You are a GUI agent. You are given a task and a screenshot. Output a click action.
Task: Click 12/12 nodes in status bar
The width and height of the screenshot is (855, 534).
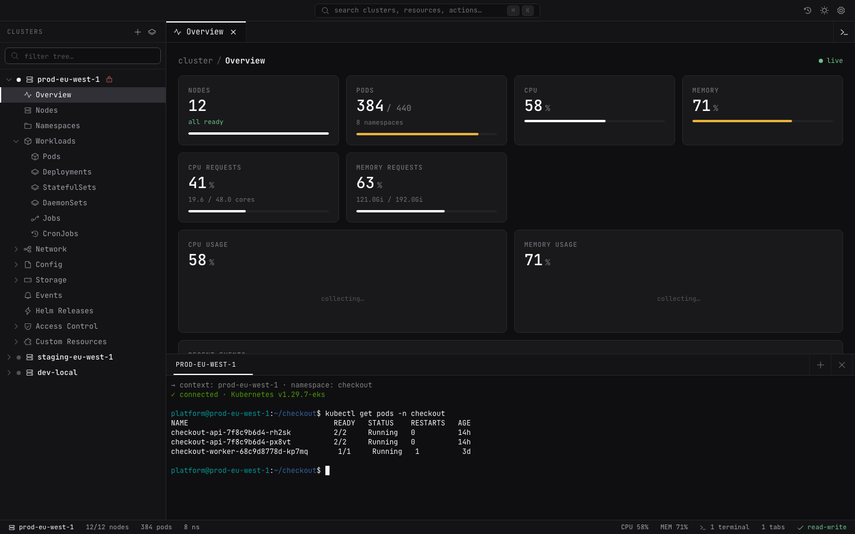[x=107, y=527]
